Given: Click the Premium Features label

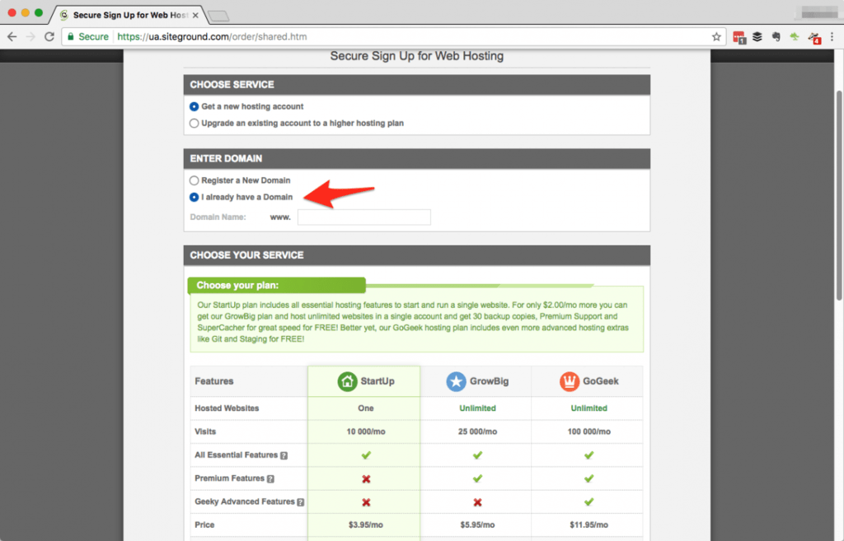Looking at the screenshot, I should (229, 478).
